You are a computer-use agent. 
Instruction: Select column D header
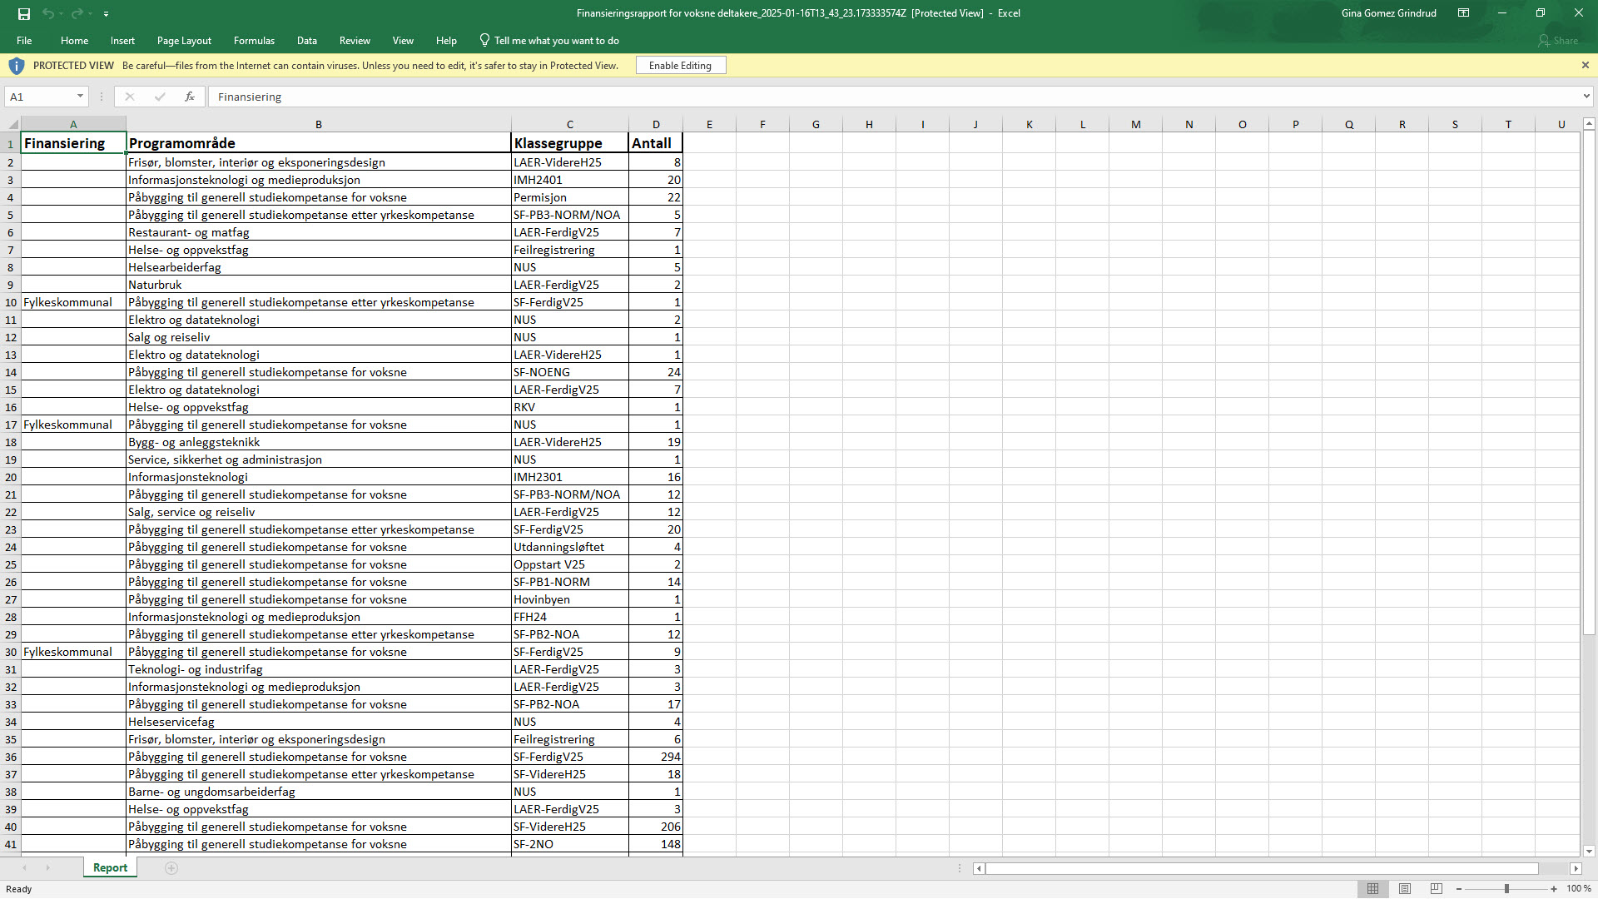656,124
